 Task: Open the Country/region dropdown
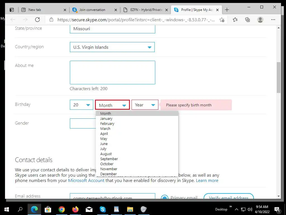tap(112, 47)
